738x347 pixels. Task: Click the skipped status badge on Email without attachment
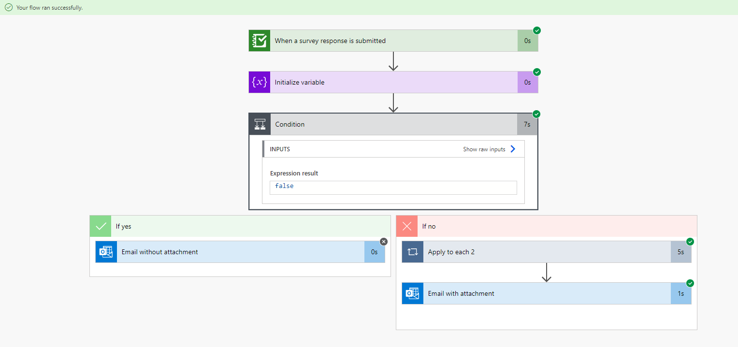click(x=384, y=242)
